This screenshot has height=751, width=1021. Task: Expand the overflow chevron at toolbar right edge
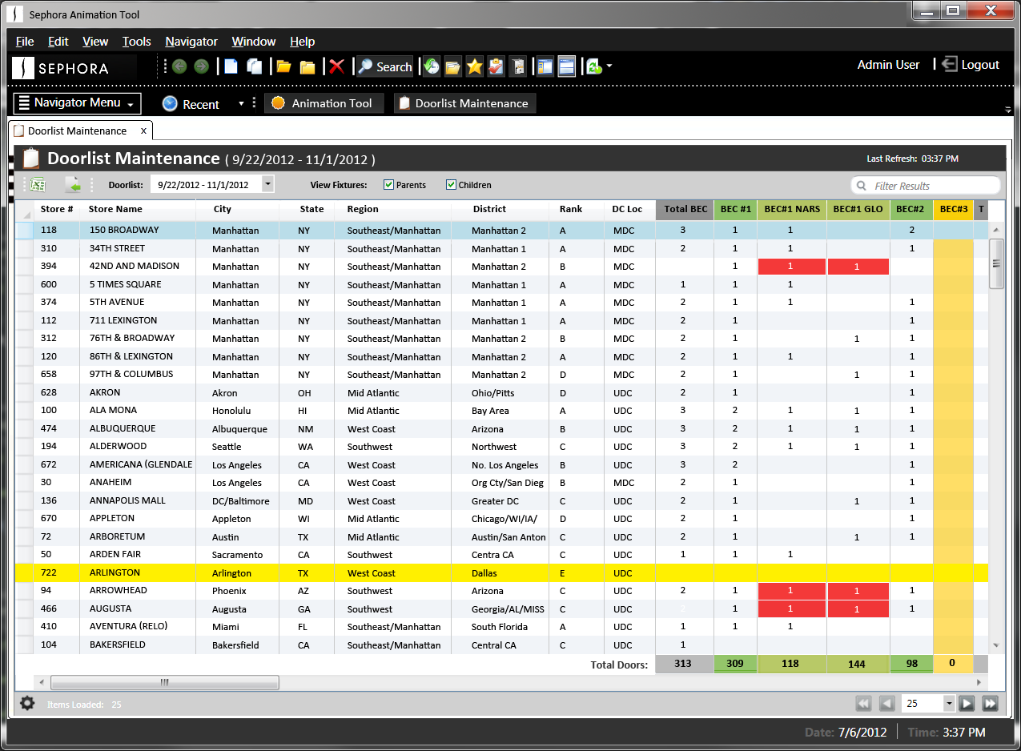pyautogui.click(x=1007, y=109)
